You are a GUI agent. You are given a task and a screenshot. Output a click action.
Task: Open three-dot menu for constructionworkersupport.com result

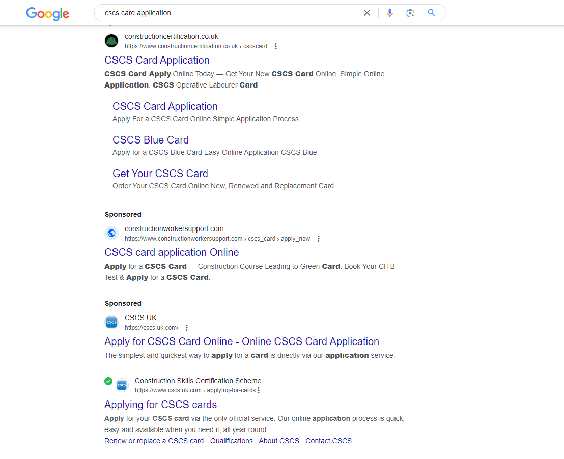click(319, 239)
